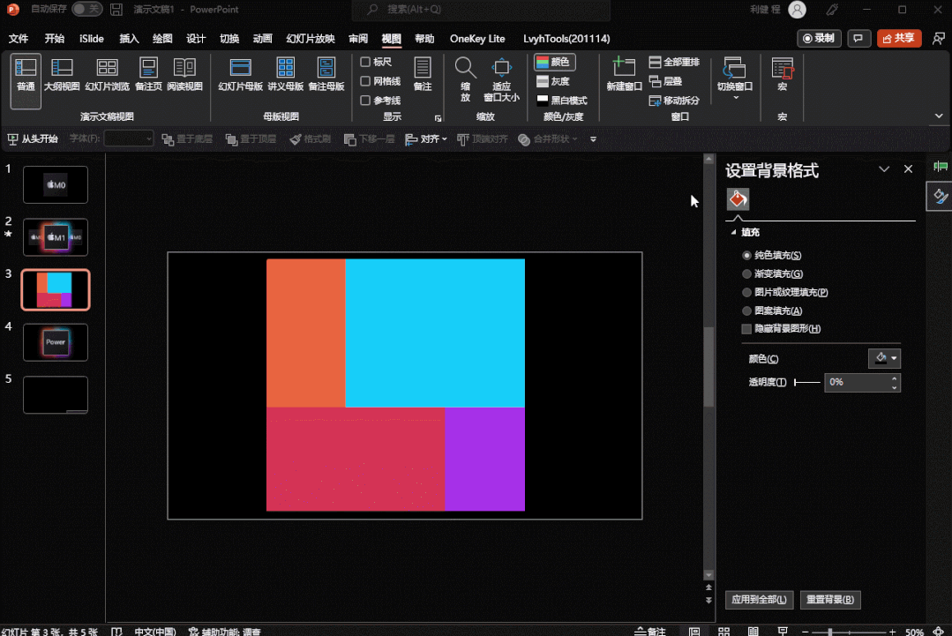
Task: Enable the Ruler (标尺) checkbox
Action: (365, 62)
